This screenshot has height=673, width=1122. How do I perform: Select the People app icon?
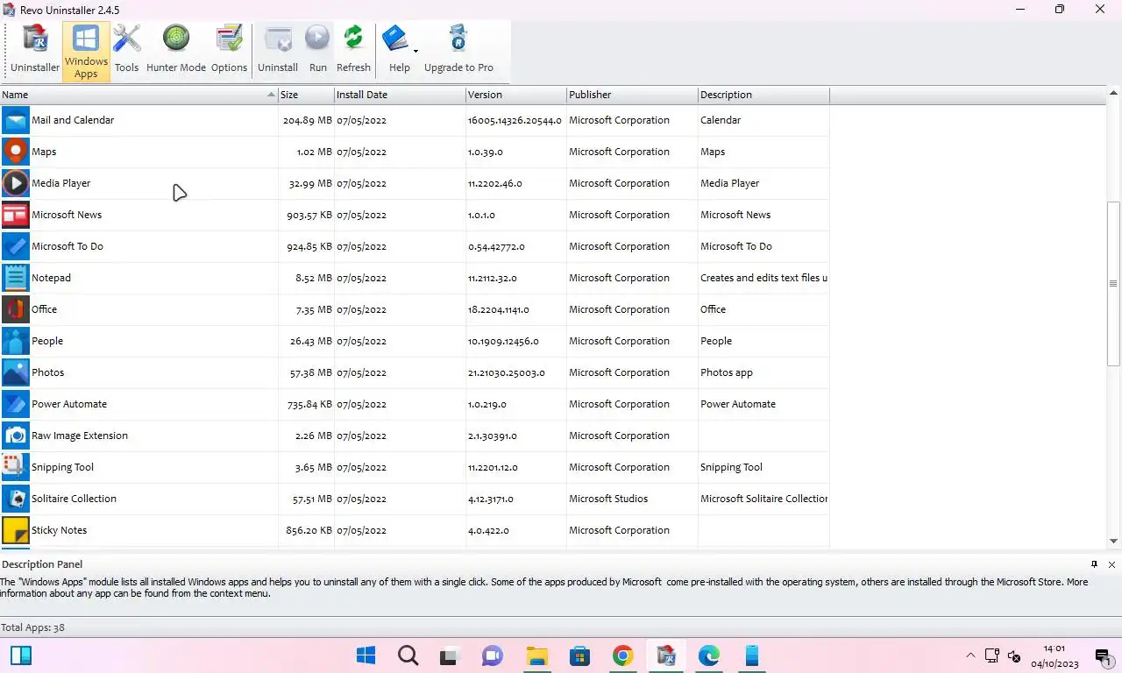tap(16, 341)
